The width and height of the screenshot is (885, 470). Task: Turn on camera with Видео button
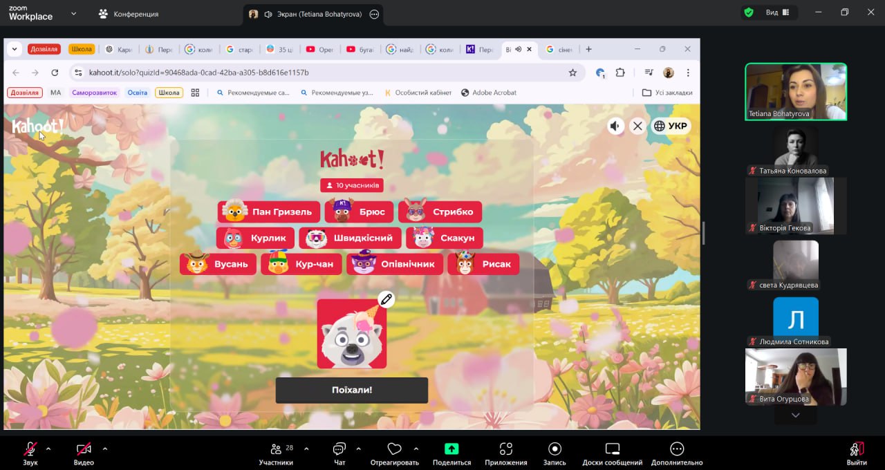pyautogui.click(x=84, y=453)
